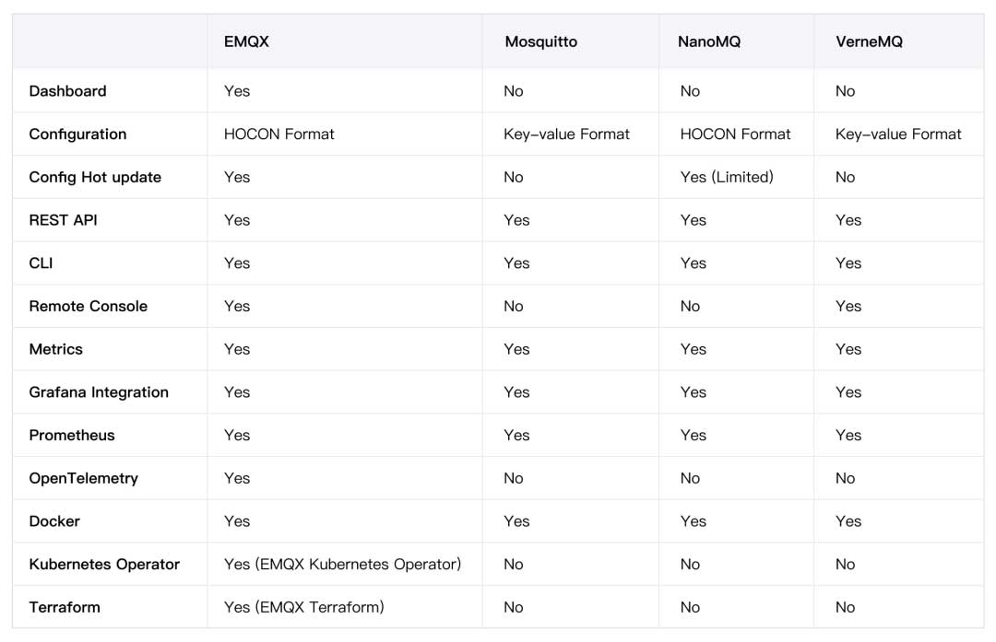Select the Dashboard row label

coord(67,91)
